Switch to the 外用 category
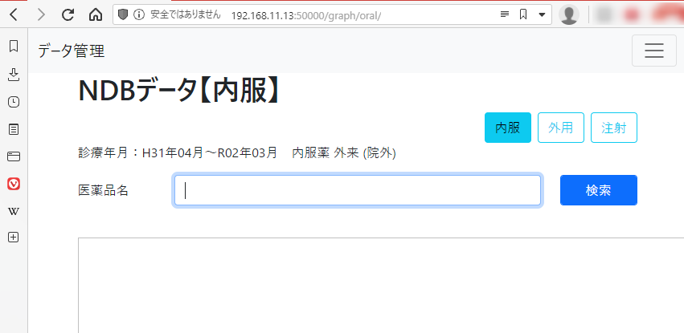This screenshot has width=684, height=333. click(560, 128)
